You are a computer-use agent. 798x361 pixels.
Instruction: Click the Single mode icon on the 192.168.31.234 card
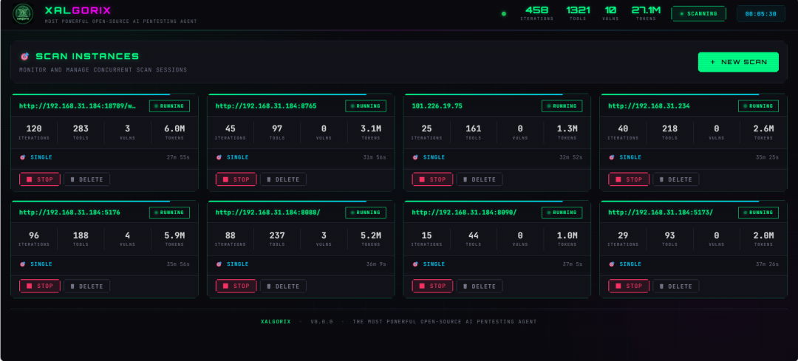point(612,158)
